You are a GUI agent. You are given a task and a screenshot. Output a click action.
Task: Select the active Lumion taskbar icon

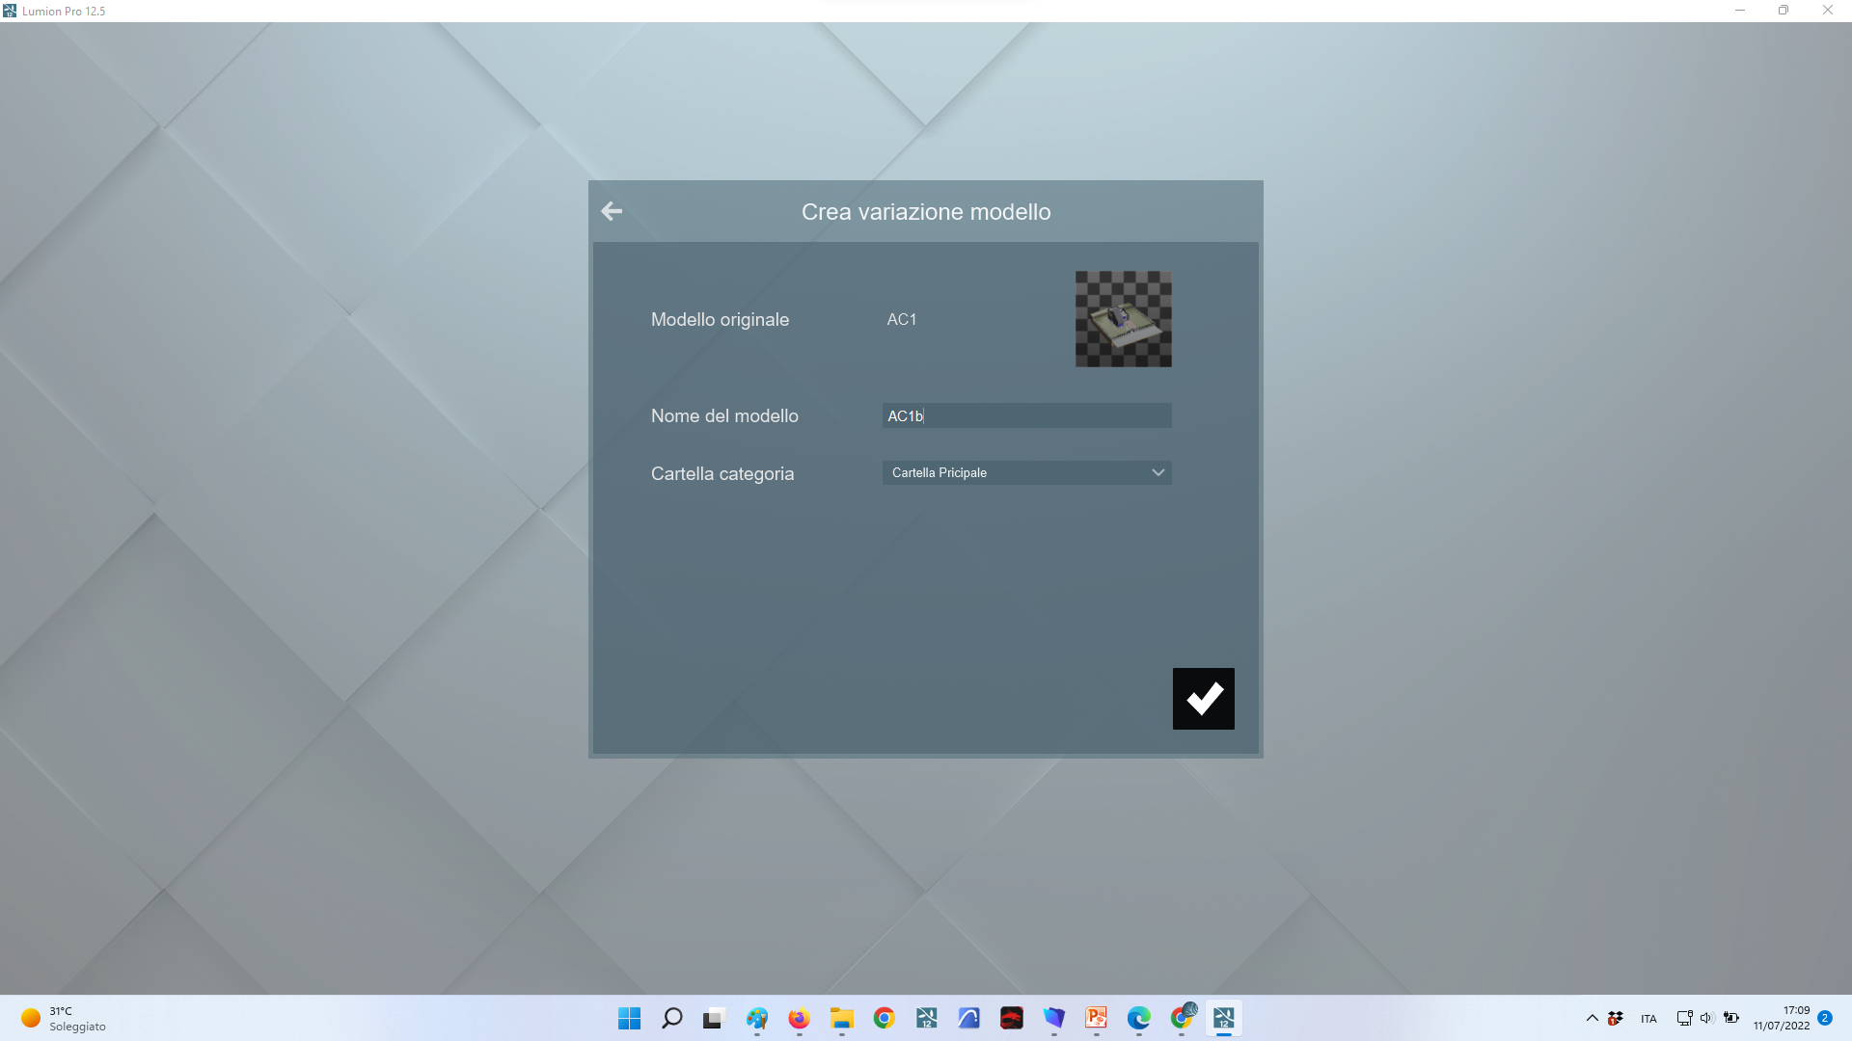(x=1223, y=1018)
